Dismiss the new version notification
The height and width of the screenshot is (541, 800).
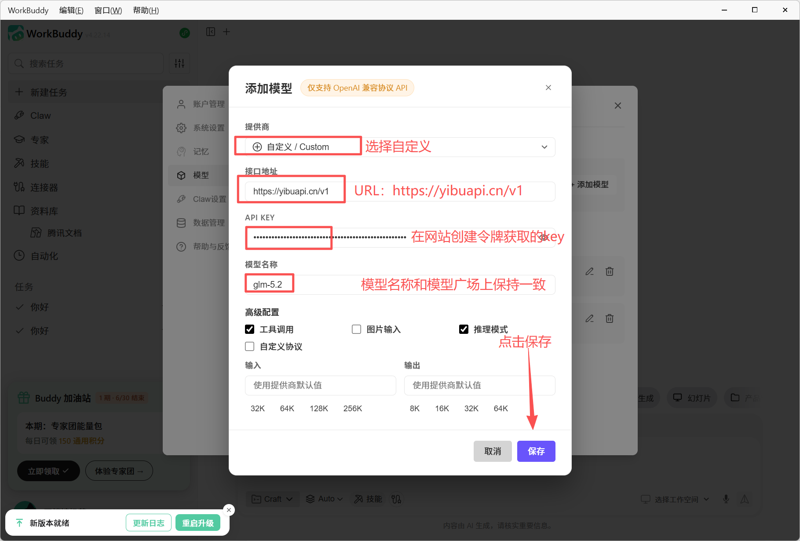229,510
